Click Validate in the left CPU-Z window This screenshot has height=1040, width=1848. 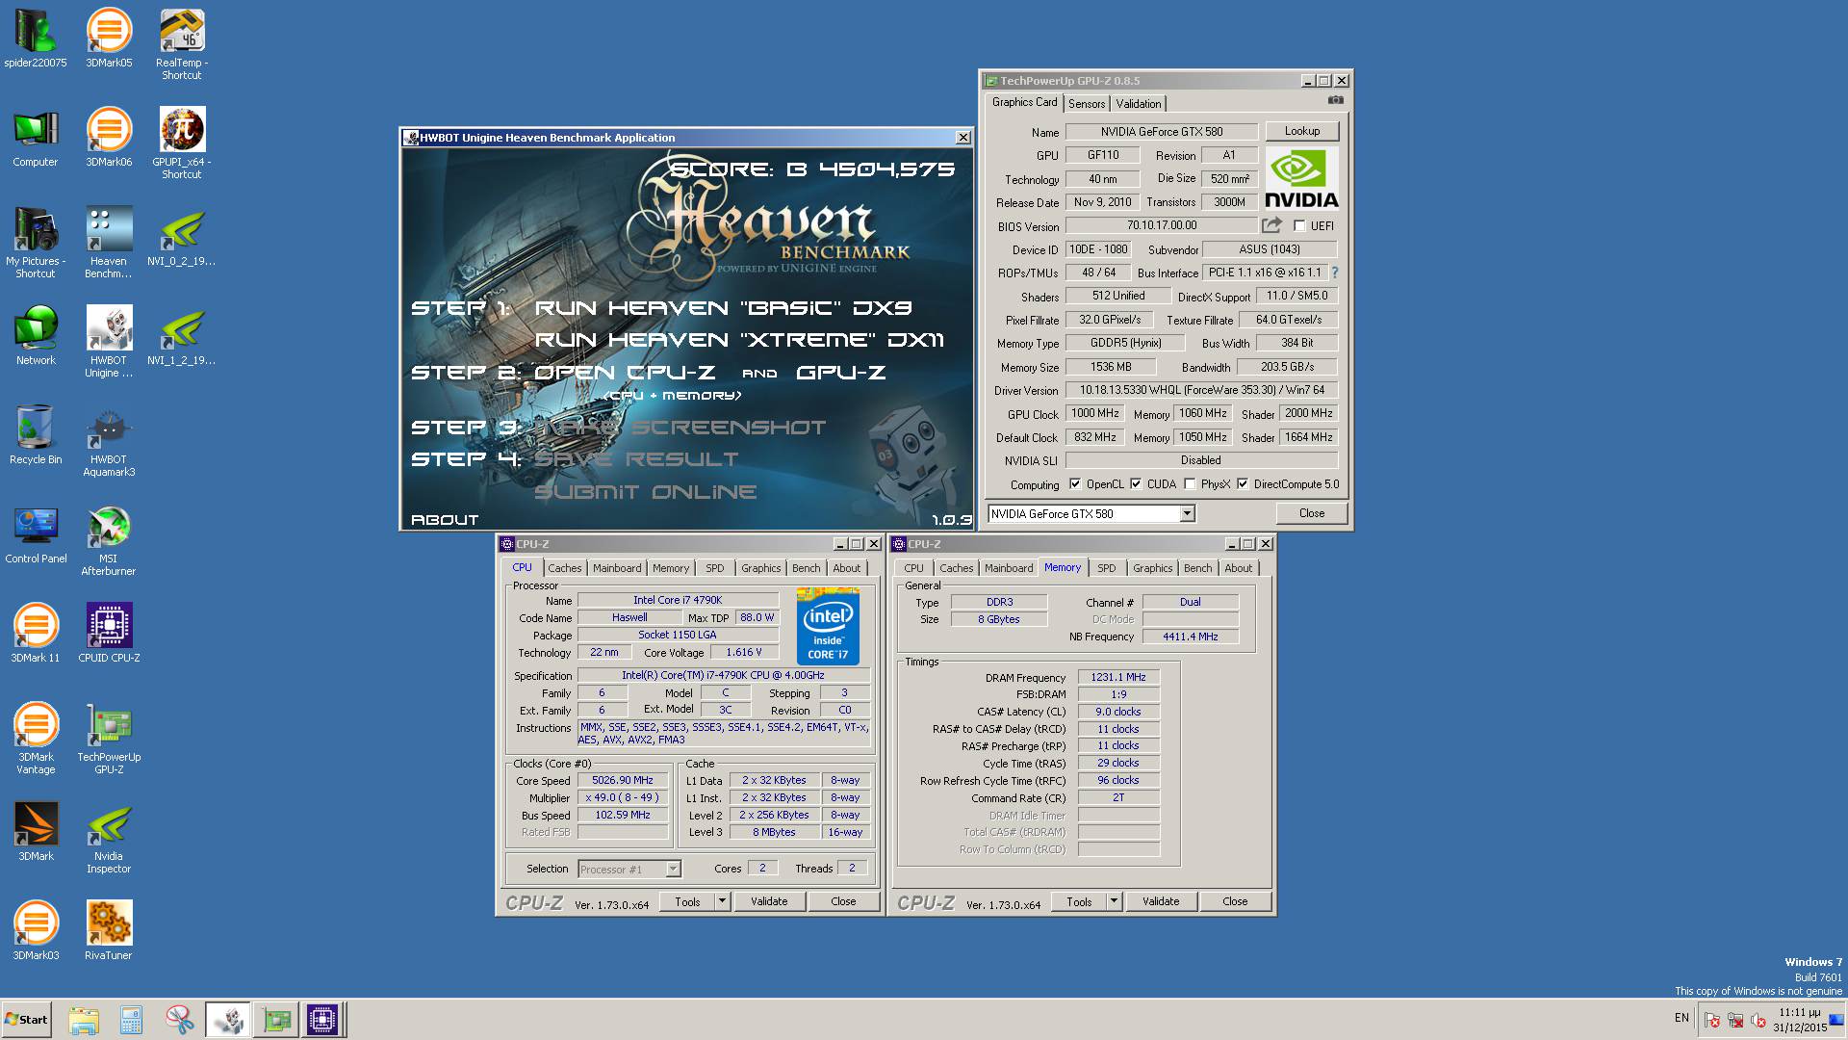tap(769, 901)
